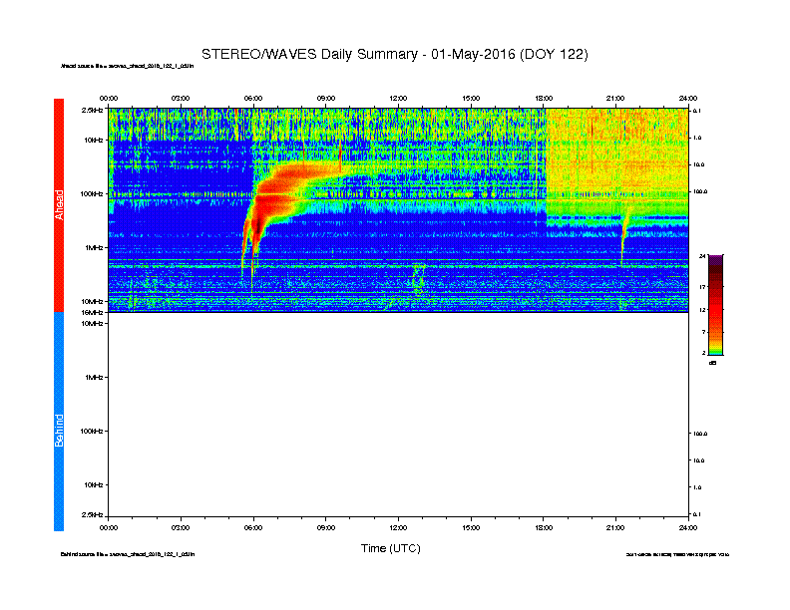
Task: Click 21:00 on the Behind bottom time axis
Action: pyautogui.click(x=615, y=528)
